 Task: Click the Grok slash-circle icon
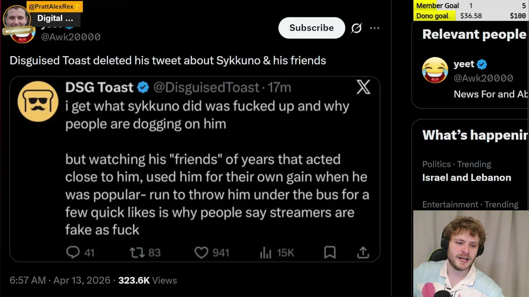pos(356,28)
